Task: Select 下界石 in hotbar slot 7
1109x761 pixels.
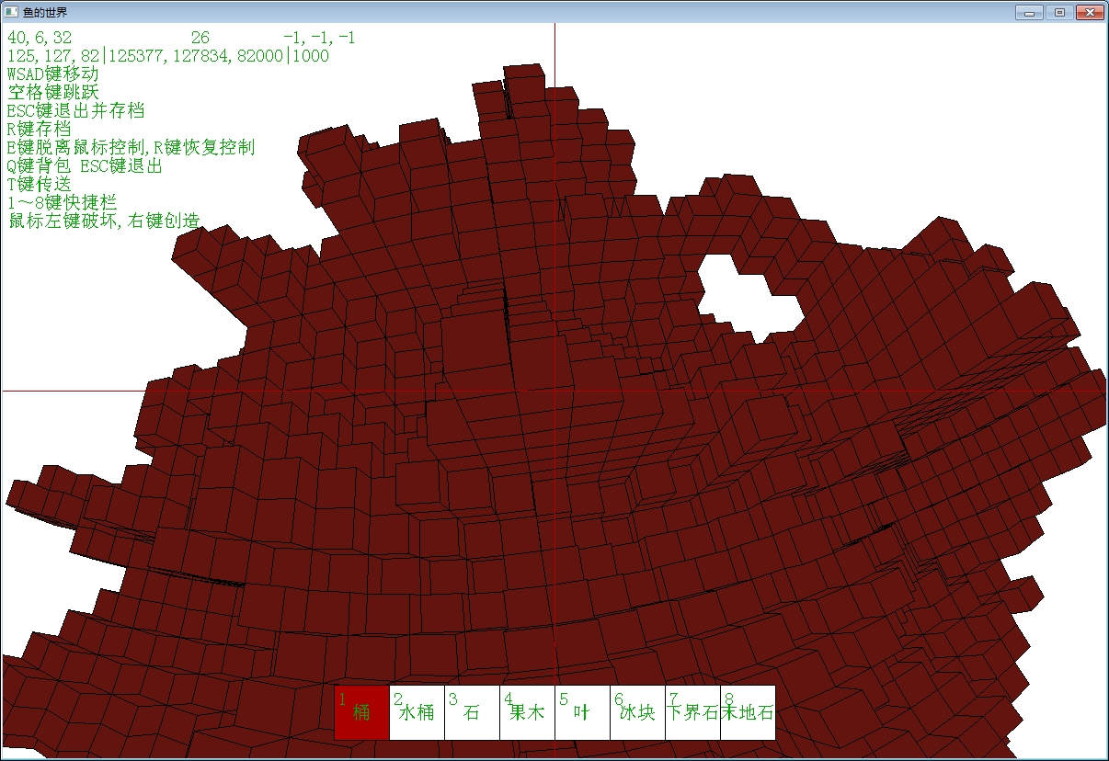Action: pos(692,712)
